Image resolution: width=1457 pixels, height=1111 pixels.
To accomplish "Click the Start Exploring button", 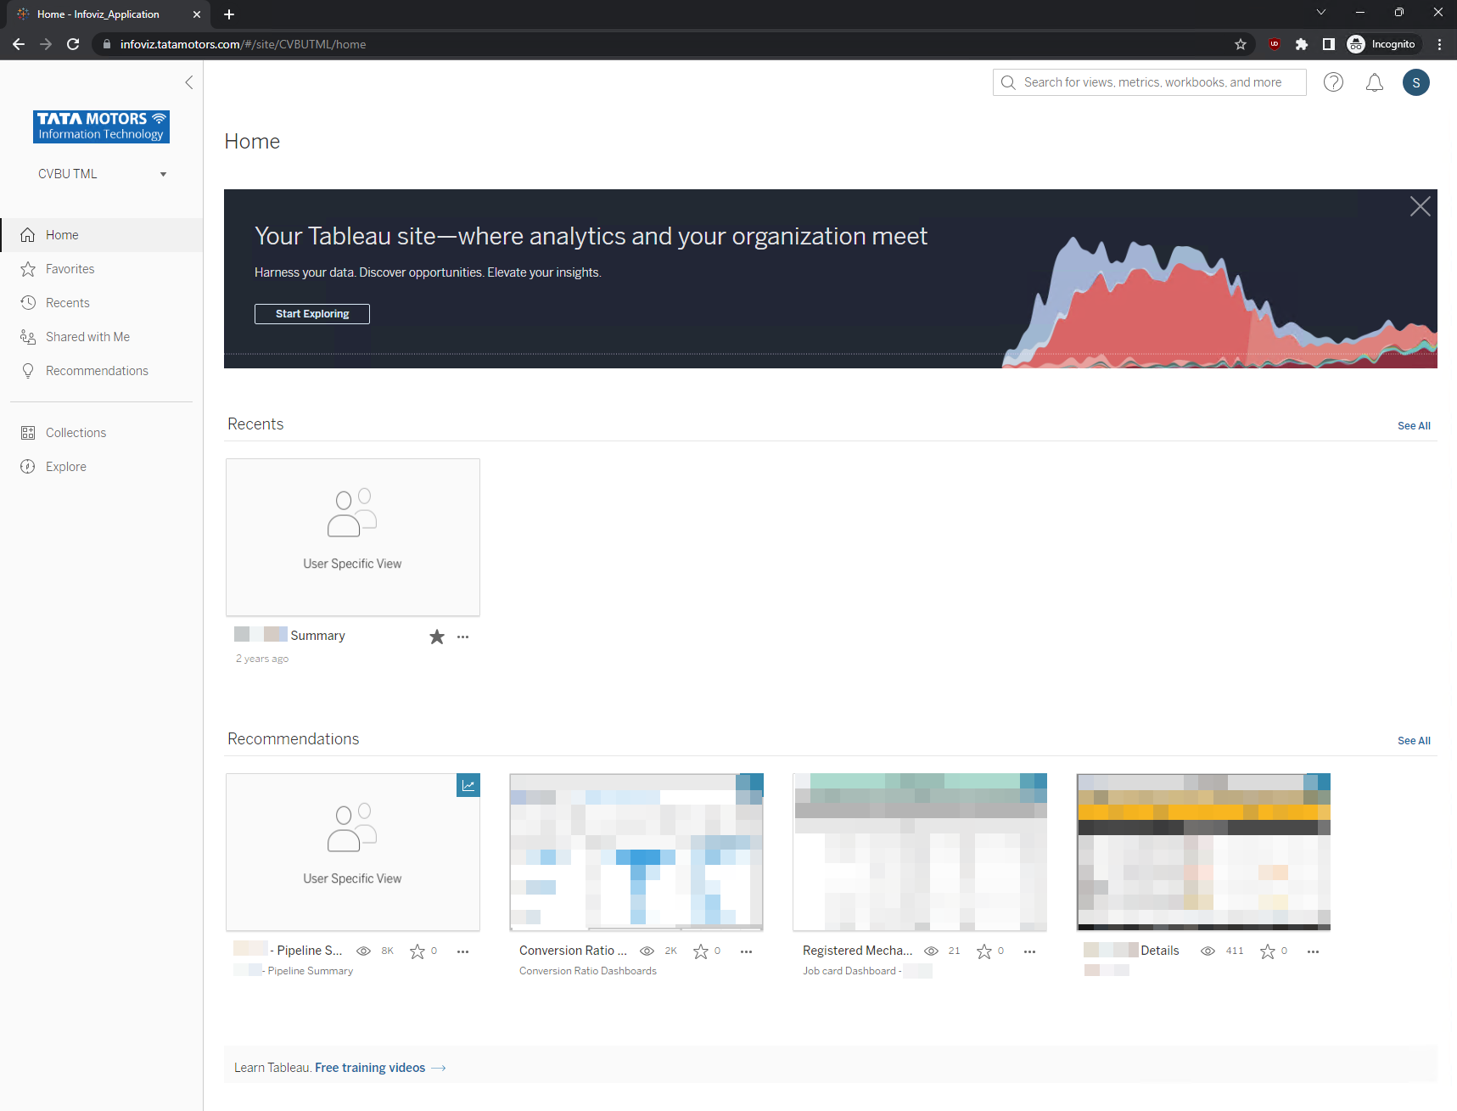I will coord(312,314).
